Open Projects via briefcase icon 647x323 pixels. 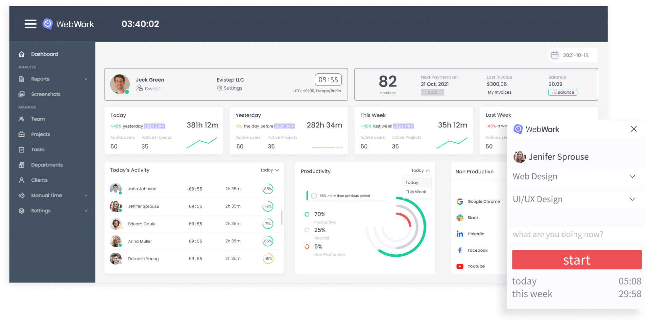pos(21,134)
